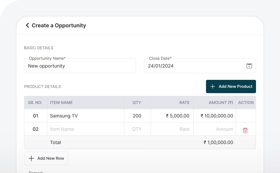Click the AMOUNT (₹) column header

click(x=221, y=102)
